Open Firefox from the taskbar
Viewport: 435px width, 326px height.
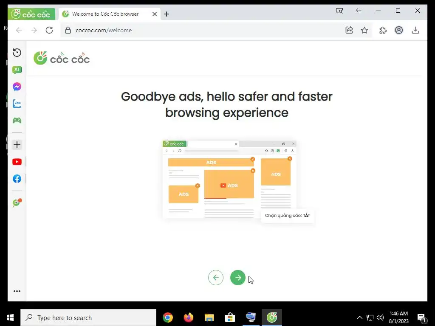(x=189, y=318)
